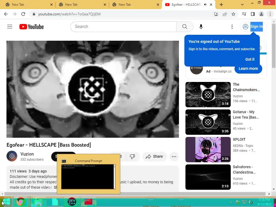The image size is (276, 207).
Task: Click the search magnifier button
Action: (x=185, y=27)
